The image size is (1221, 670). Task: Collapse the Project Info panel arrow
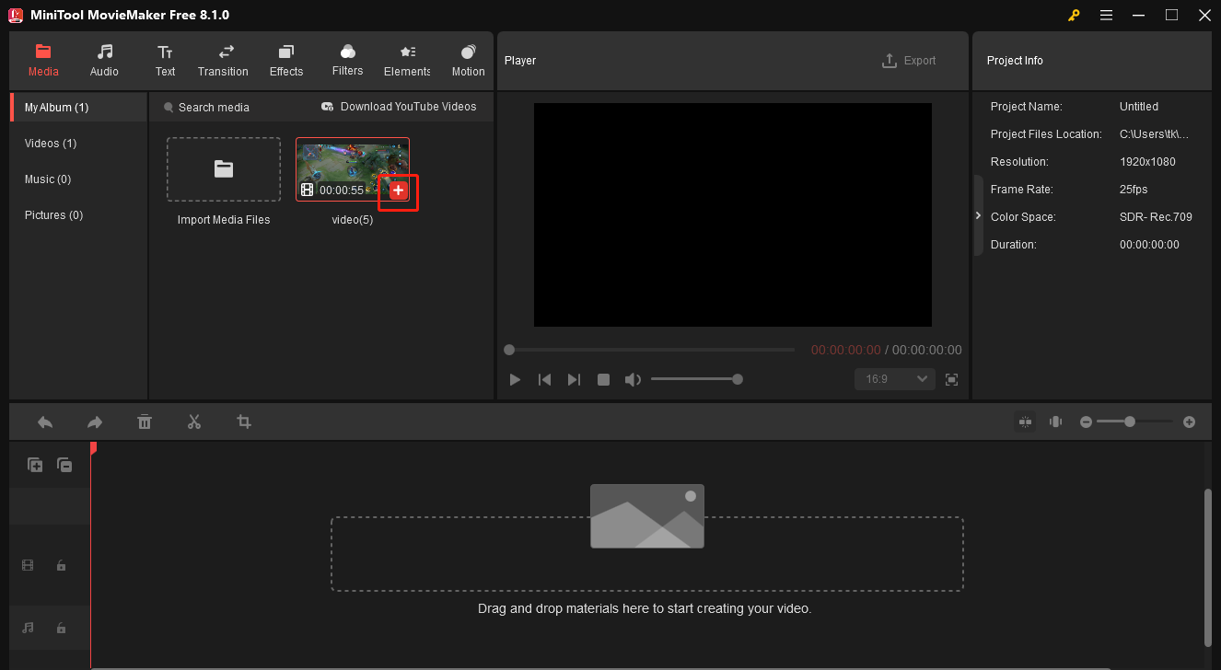point(978,215)
